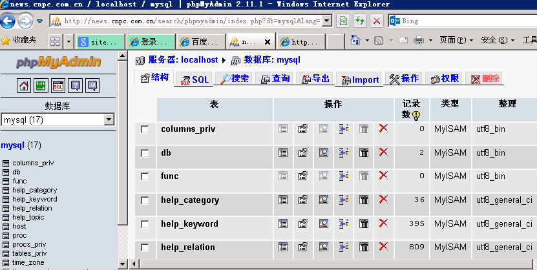Open the 搜索 tab
537x270 pixels.
pos(235,79)
